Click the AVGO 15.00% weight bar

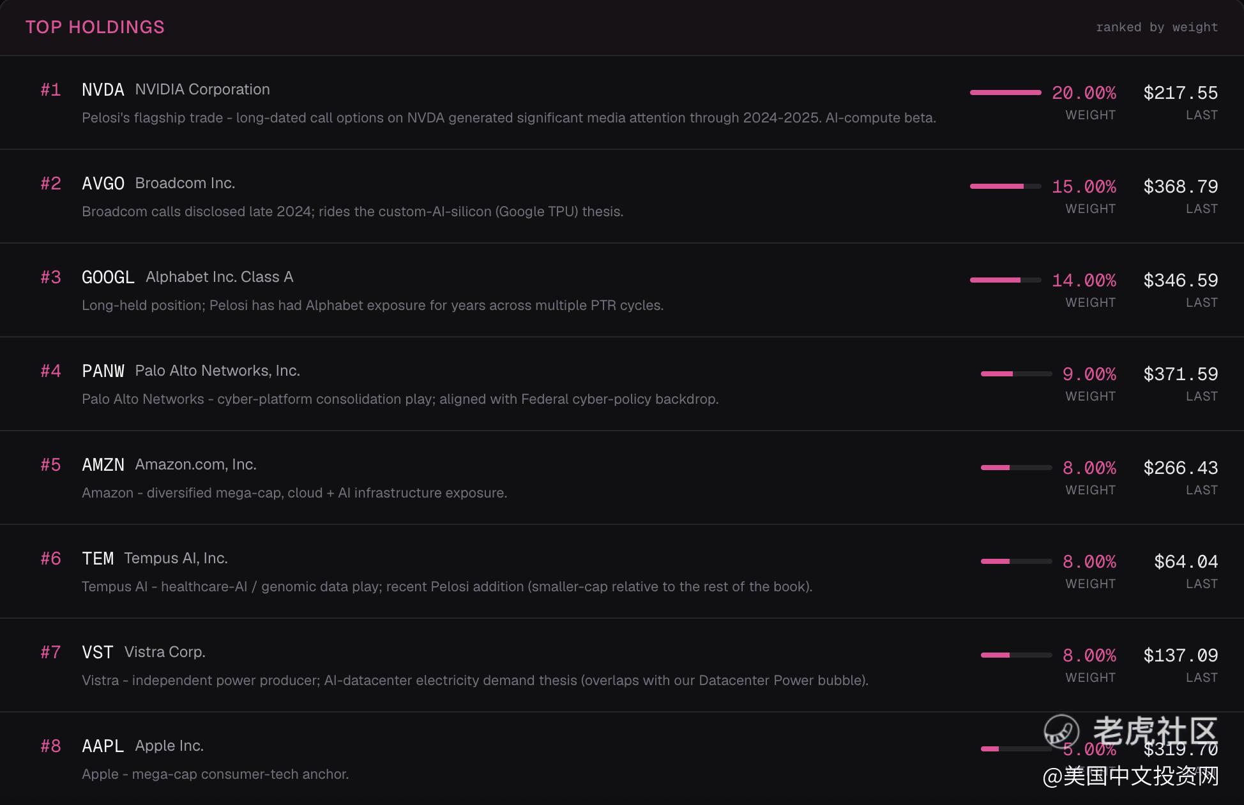click(x=1005, y=186)
